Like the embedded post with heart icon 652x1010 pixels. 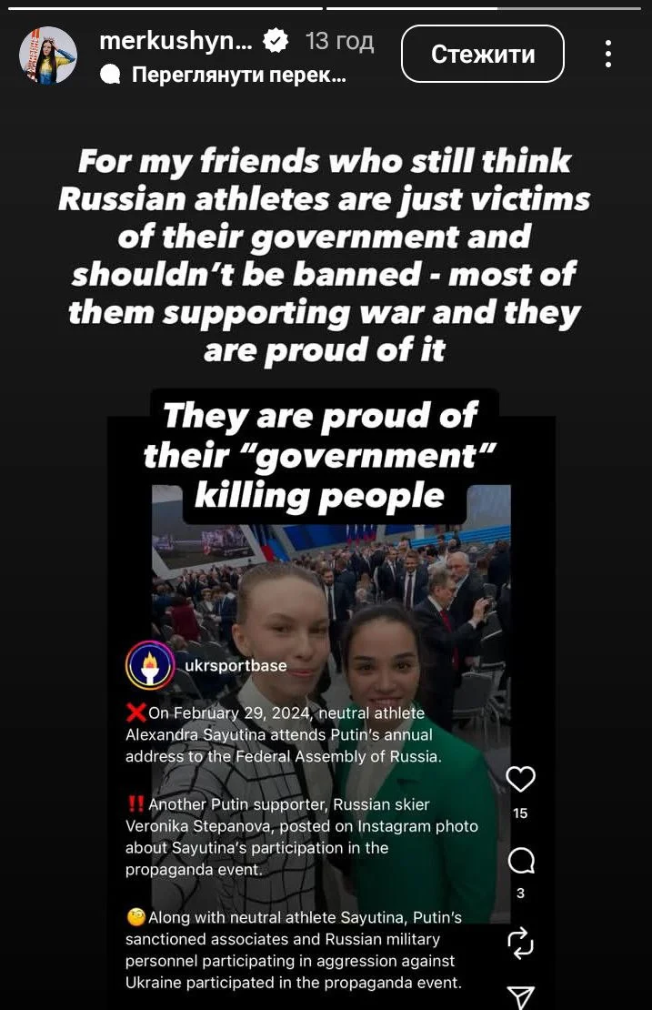tap(520, 780)
